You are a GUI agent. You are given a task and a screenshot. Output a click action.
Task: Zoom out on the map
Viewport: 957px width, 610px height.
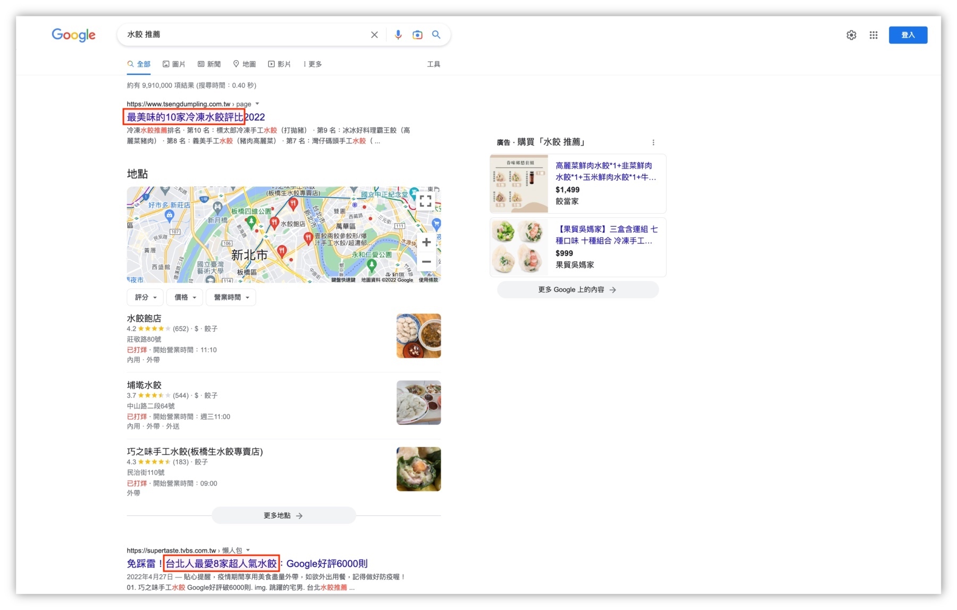(426, 261)
